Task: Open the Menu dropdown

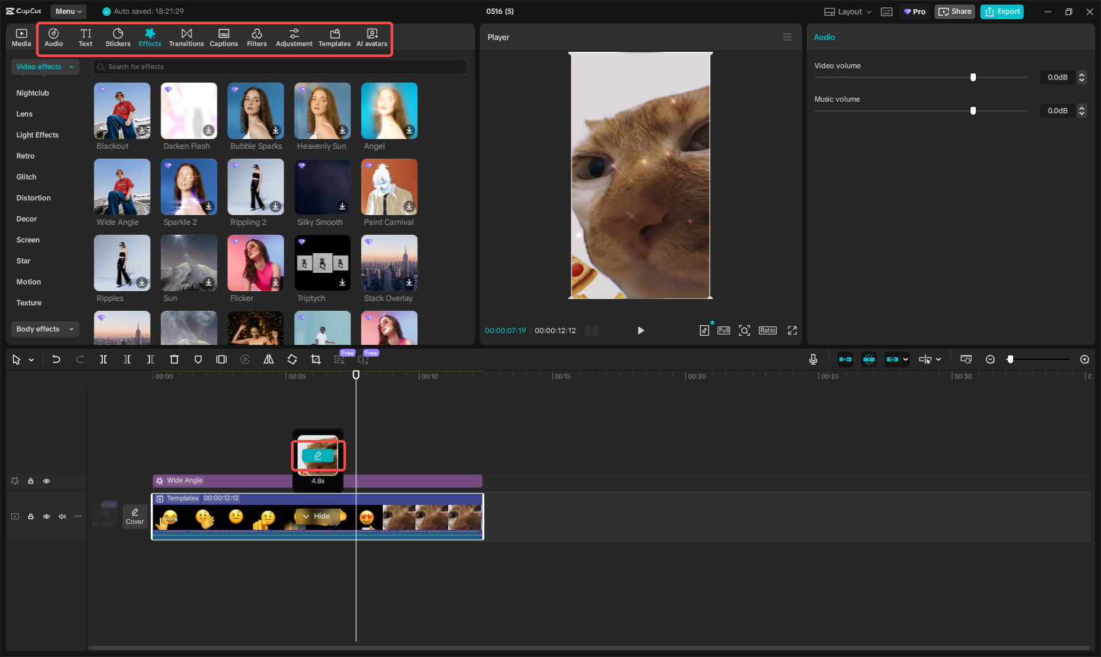Action: tap(68, 12)
